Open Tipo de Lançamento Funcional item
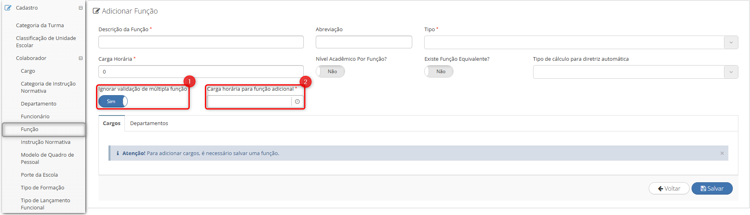 tap(45, 204)
